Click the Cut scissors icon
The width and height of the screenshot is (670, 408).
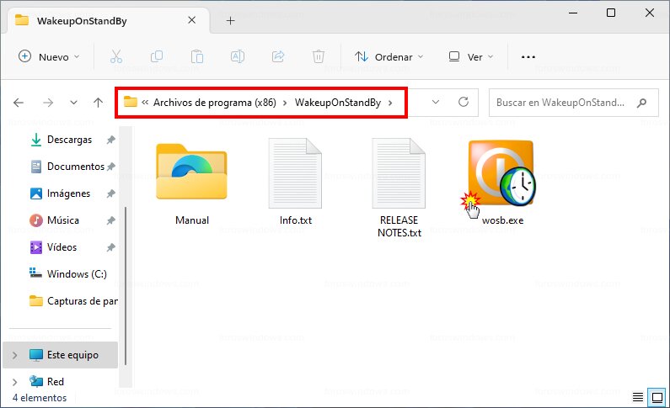click(115, 56)
